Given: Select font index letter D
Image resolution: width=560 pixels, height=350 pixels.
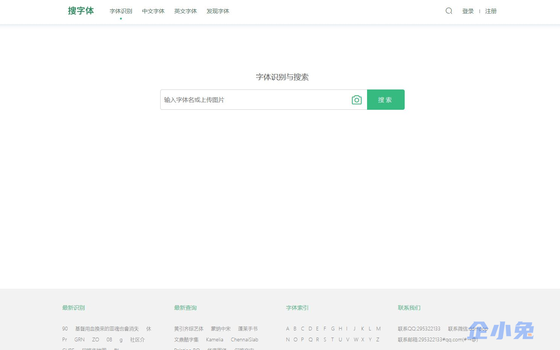Looking at the screenshot, I should click(310, 329).
